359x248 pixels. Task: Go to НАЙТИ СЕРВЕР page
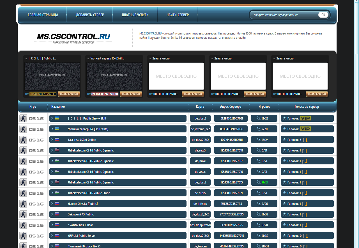[x=178, y=15]
